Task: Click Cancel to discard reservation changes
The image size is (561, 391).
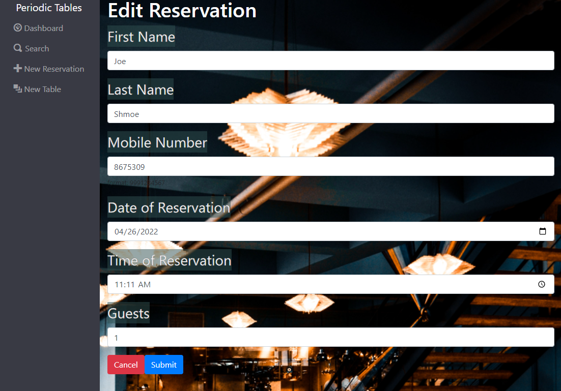Action: pyautogui.click(x=125, y=365)
